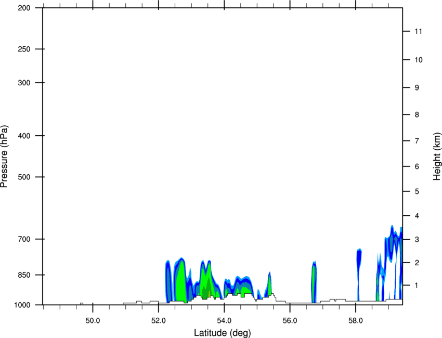Click pressure tick label 200
Viewport: 442px width, 338px height.
coord(24,8)
